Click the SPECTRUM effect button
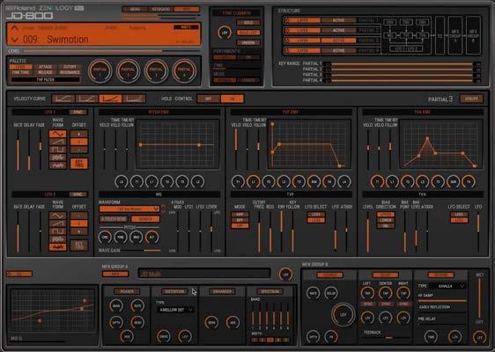Viewport: 495px width, 352px height. 270,291
